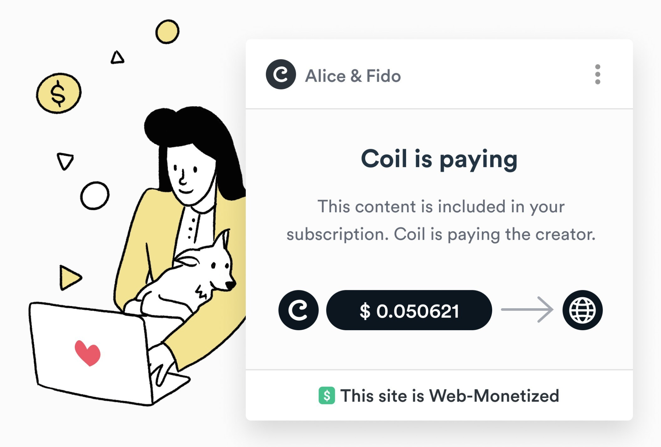
Task: Click the Coil is paying heading
Action: (439, 159)
